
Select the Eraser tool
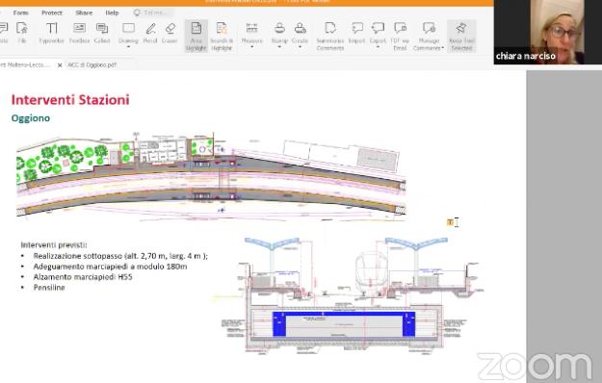[170, 33]
